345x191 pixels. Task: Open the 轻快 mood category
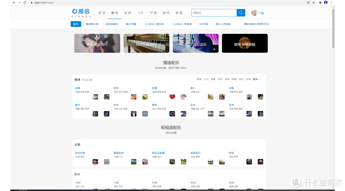116,88
